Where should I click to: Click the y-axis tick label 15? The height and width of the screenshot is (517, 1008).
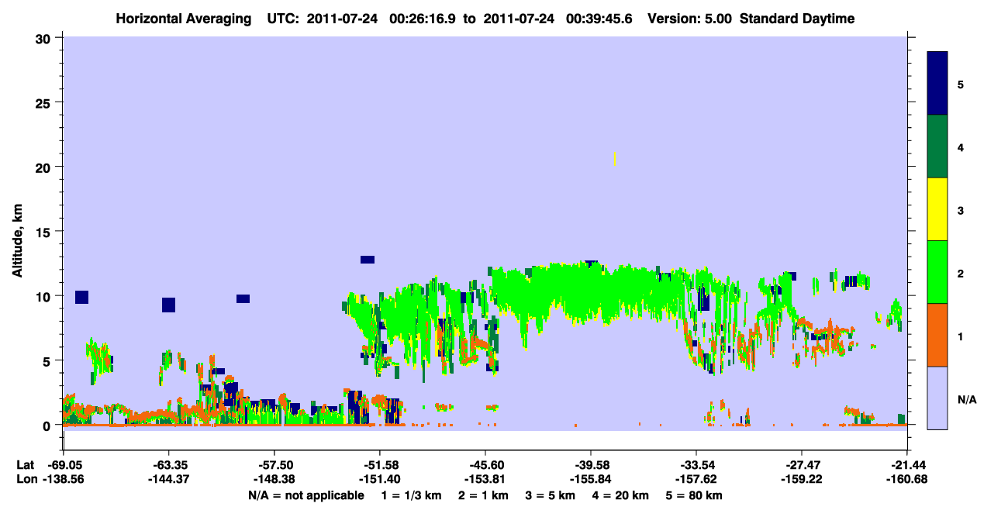[x=45, y=232]
